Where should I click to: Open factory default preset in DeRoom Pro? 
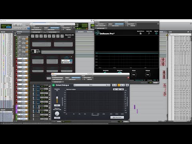pos(131,24)
